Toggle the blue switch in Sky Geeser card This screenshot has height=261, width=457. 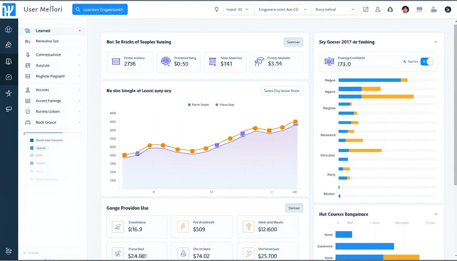point(427,62)
